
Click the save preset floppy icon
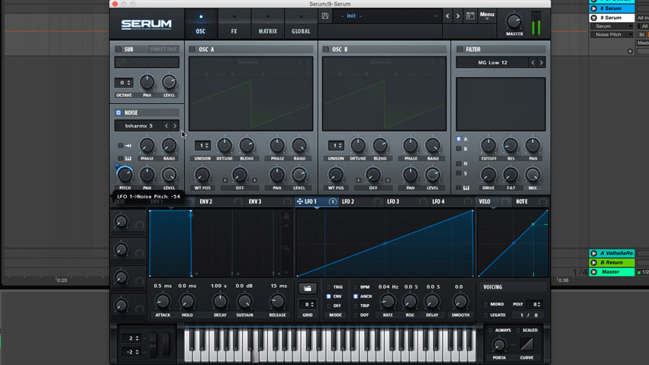[x=325, y=16]
